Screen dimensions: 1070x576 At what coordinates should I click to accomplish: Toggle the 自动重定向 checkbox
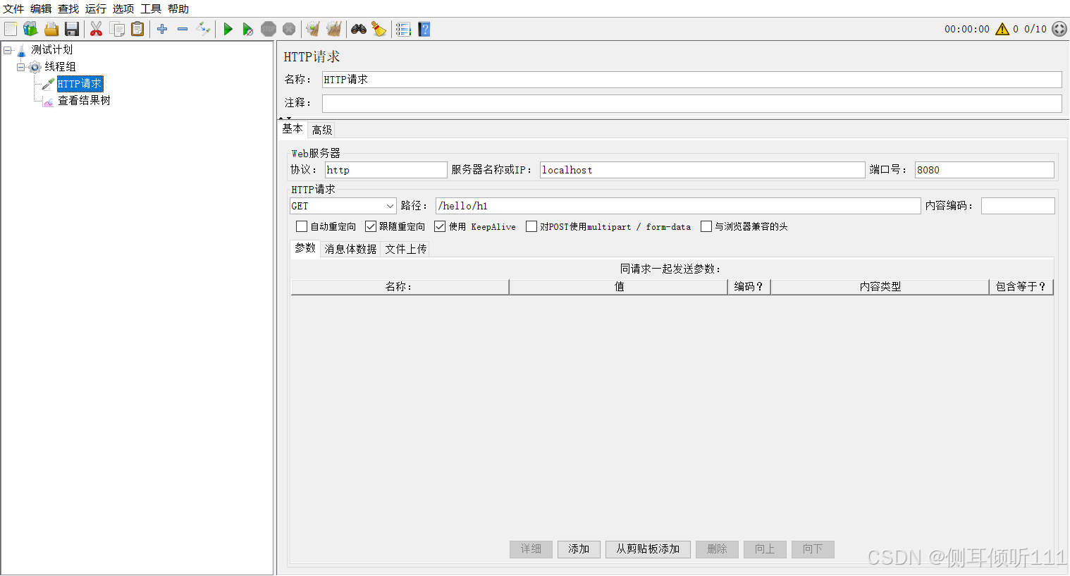[302, 226]
